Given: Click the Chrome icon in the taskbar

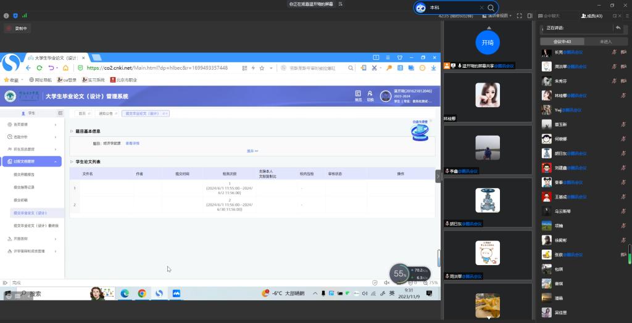Looking at the screenshot, I should click(x=141, y=293).
